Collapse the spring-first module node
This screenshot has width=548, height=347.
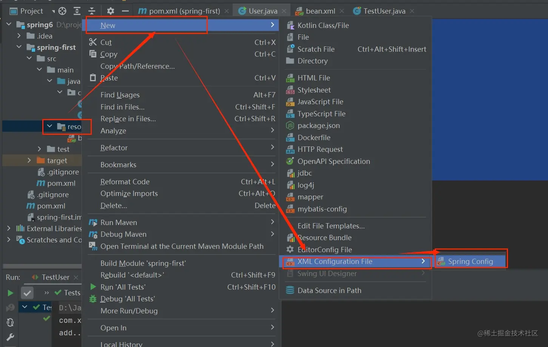(x=19, y=47)
